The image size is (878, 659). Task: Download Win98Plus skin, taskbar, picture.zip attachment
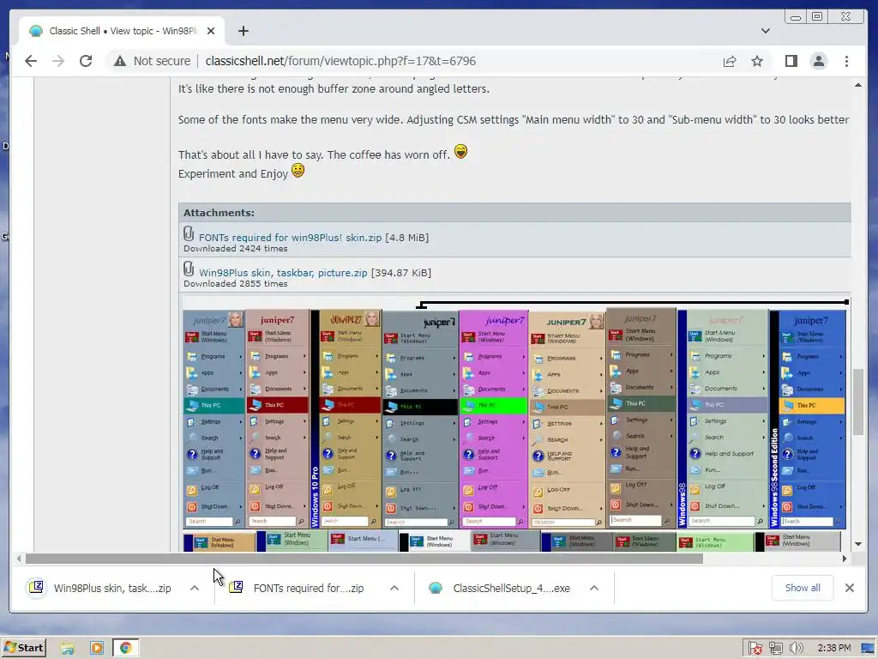coord(283,273)
